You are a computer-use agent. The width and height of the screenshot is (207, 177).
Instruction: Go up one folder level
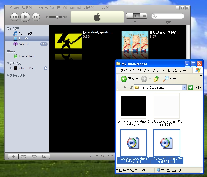(156, 79)
